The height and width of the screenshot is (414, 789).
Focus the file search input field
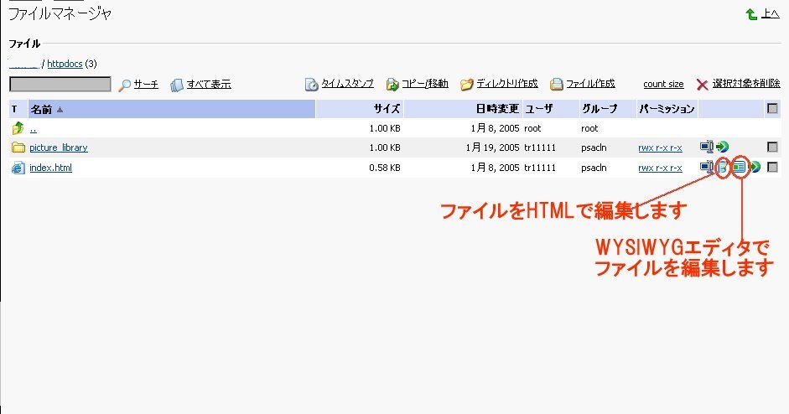tap(60, 85)
